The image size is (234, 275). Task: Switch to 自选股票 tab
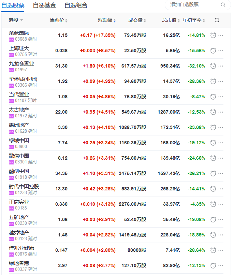(x=13, y=5)
